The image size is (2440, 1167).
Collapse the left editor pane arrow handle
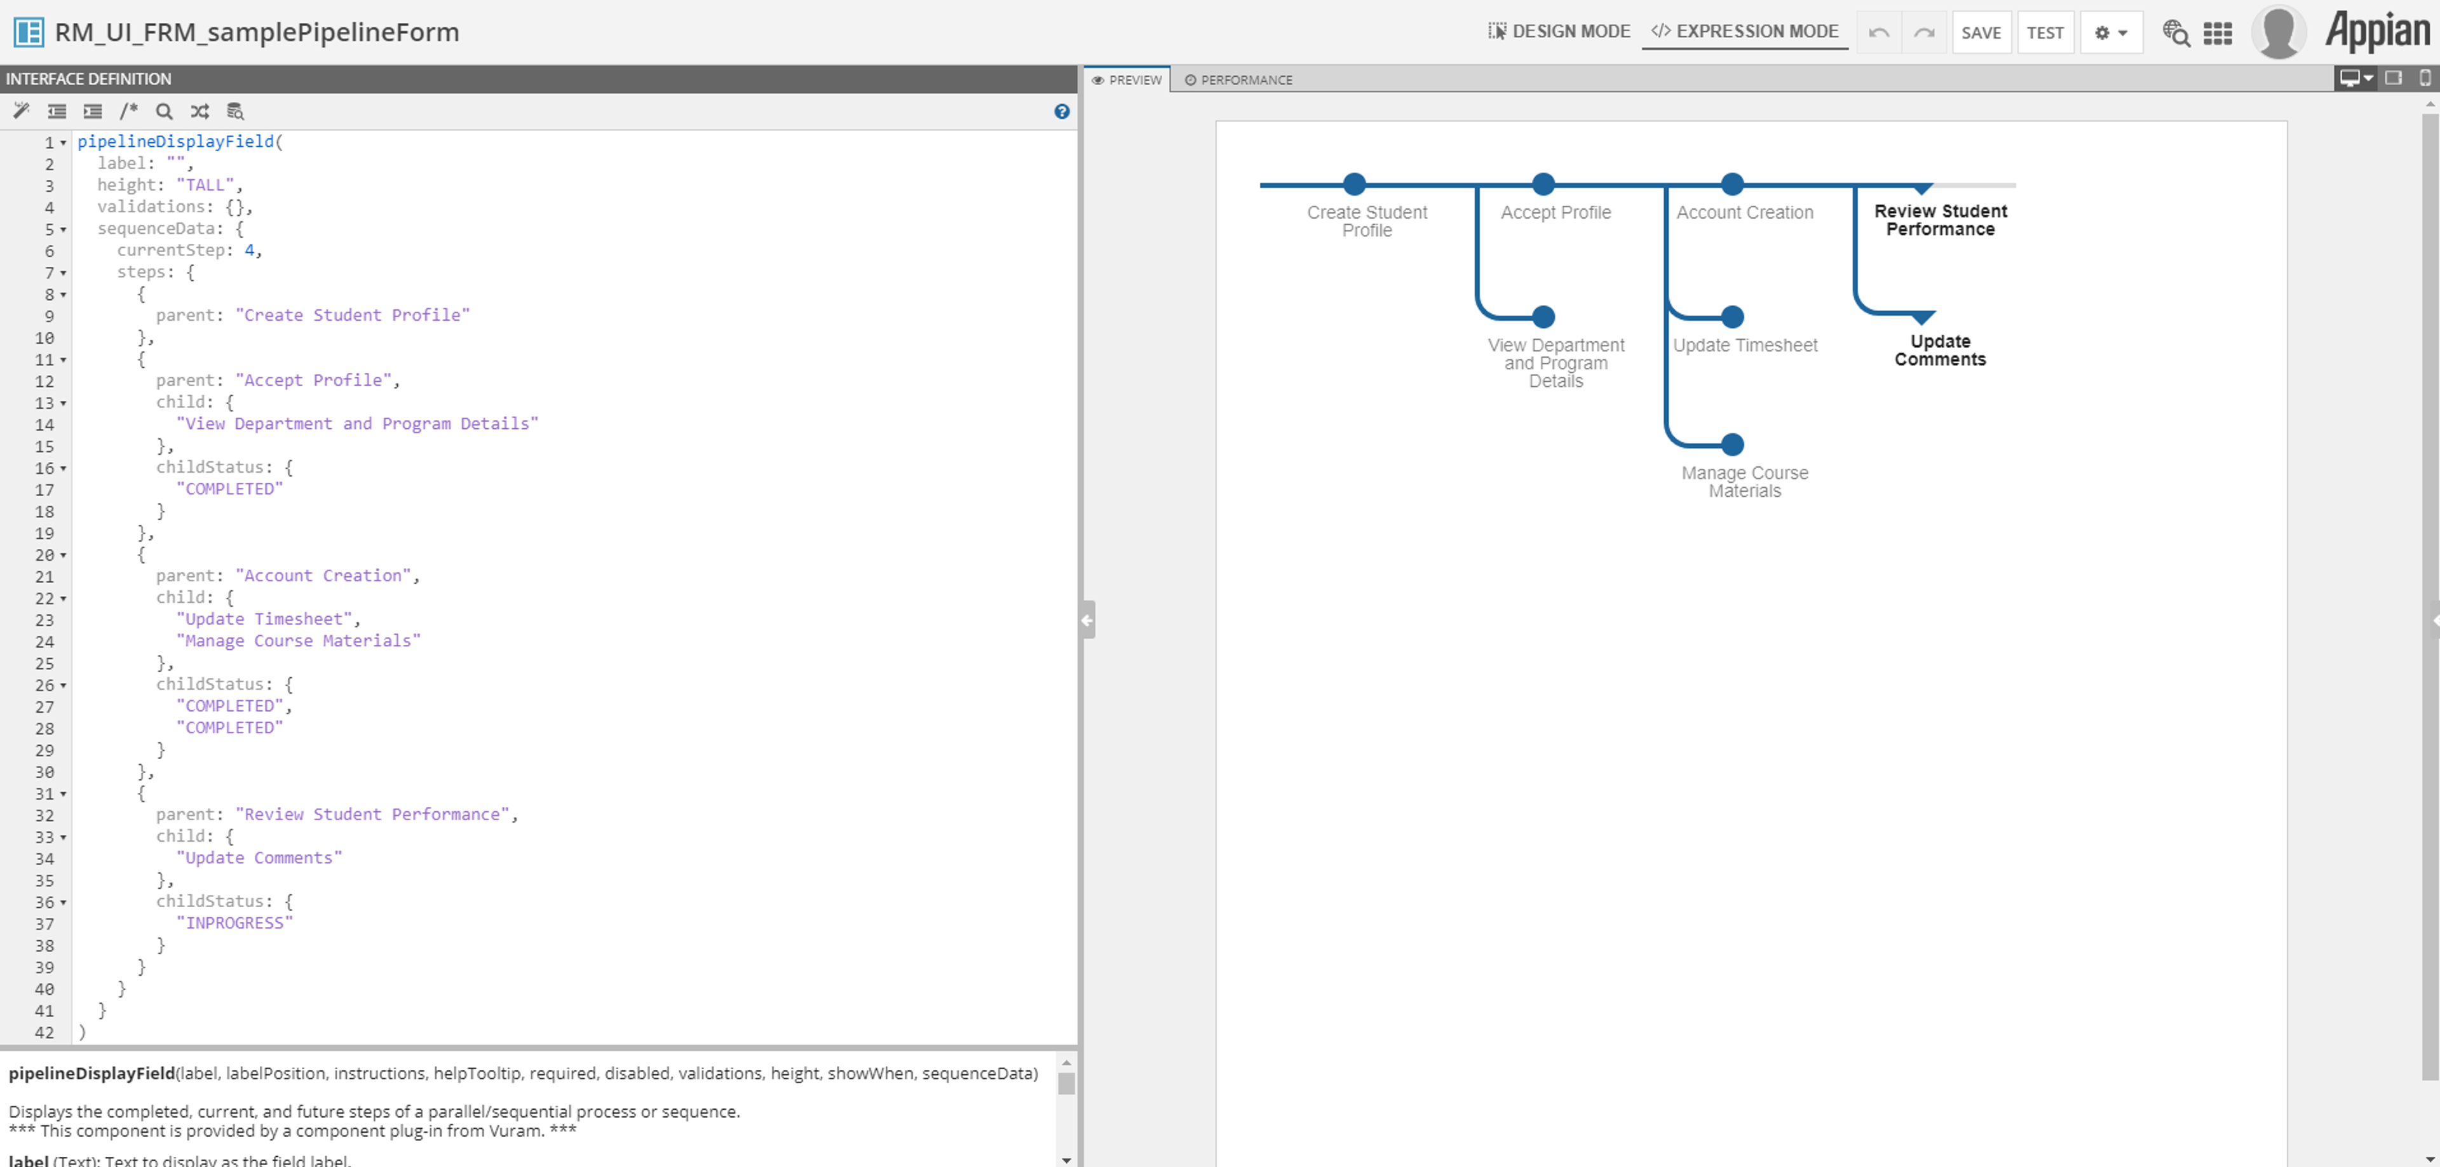(1087, 619)
